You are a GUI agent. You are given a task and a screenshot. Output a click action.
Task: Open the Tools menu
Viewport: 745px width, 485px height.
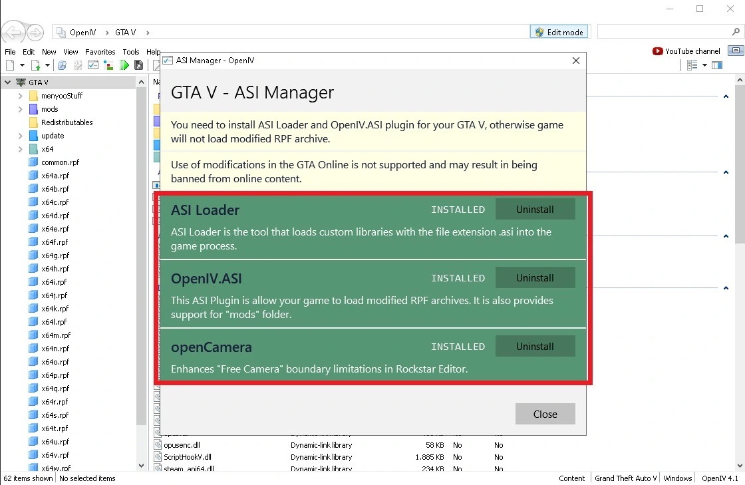(130, 52)
